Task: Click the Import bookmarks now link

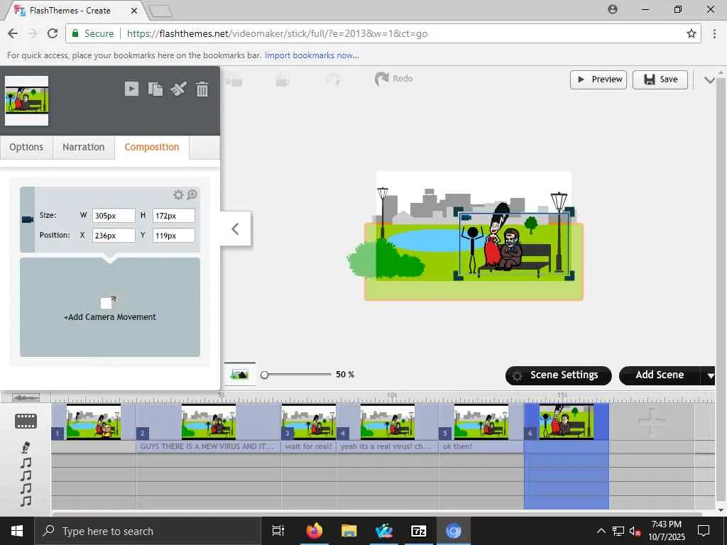Action: pos(312,55)
